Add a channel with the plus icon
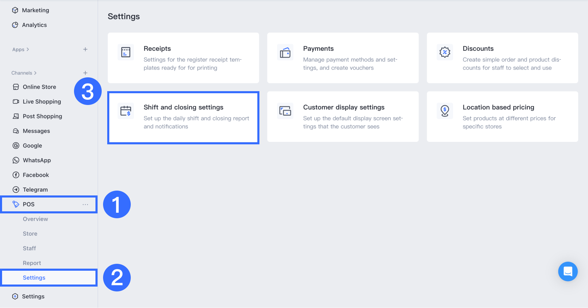The height and width of the screenshot is (308, 588). (x=85, y=73)
